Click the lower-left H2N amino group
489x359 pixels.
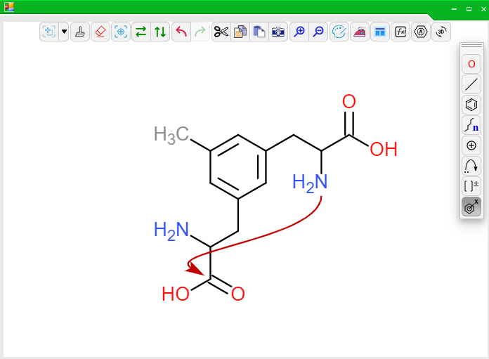[x=171, y=231]
